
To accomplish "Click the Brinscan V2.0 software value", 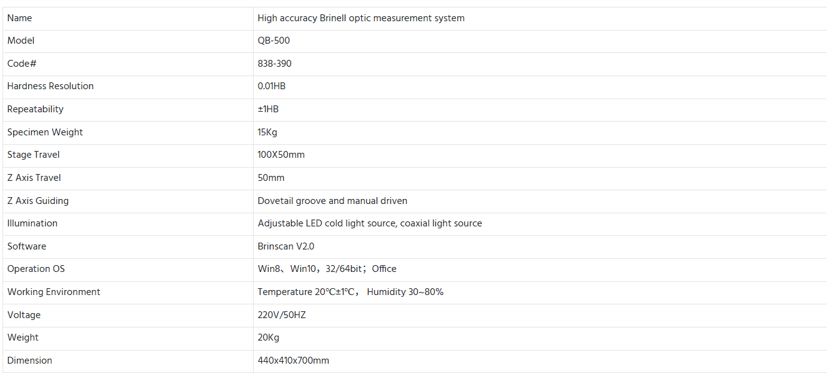I will point(285,246).
